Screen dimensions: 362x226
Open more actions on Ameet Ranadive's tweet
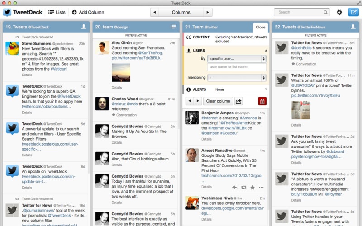(261, 188)
